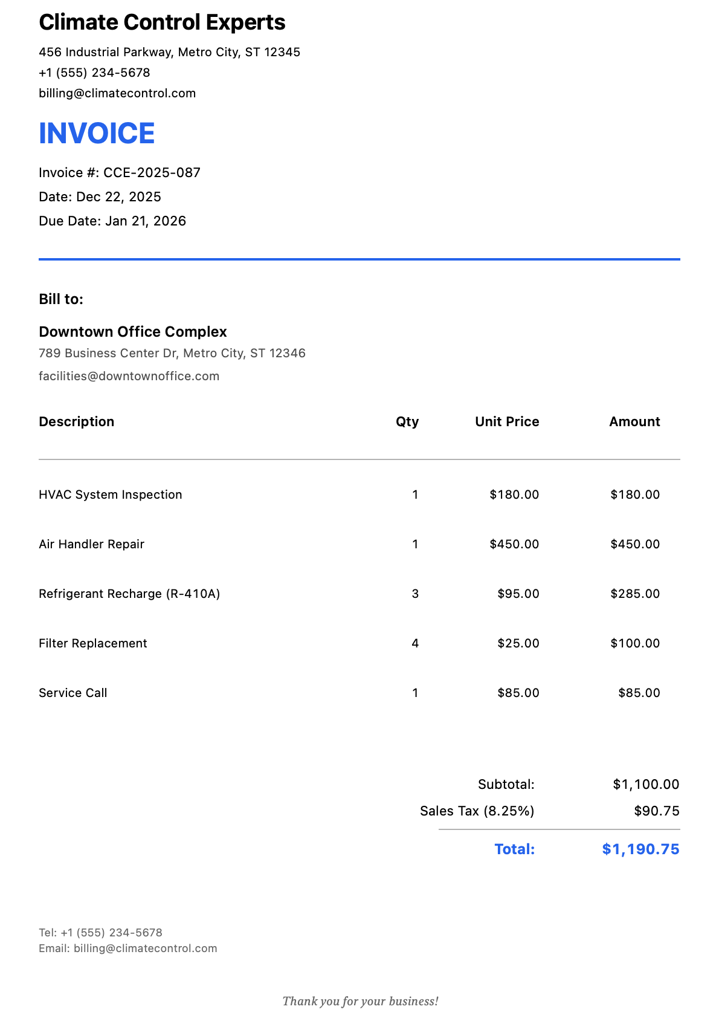Click the quantity 4 for Filter Replacement
Image resolution: width=719 pixels, height=1018 pixels.
pos(415,643)
